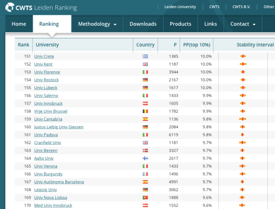Click Finland flag in Aalto Univ row

[x=145, y=158]
